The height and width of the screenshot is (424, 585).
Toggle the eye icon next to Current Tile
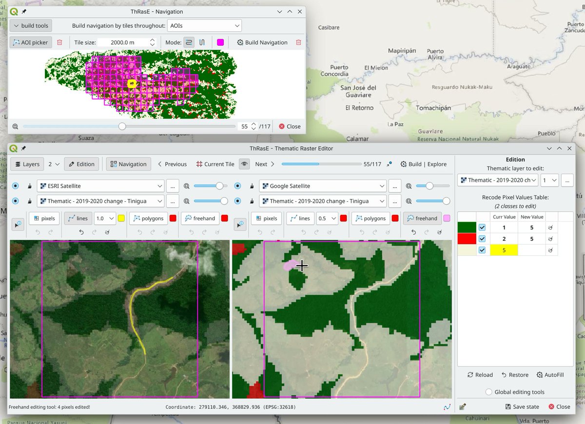click(x=244, y=164)
